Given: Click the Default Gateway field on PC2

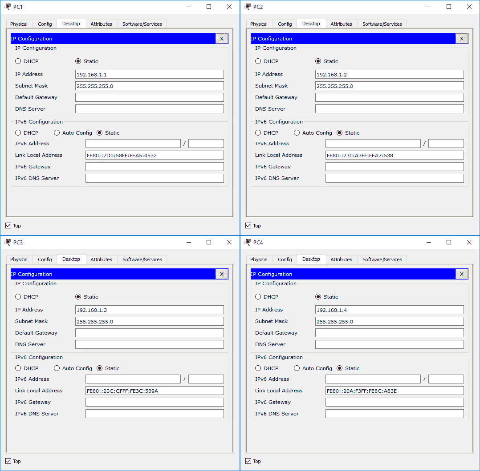Looking at the screenshot, I should [x=389, y=97].
